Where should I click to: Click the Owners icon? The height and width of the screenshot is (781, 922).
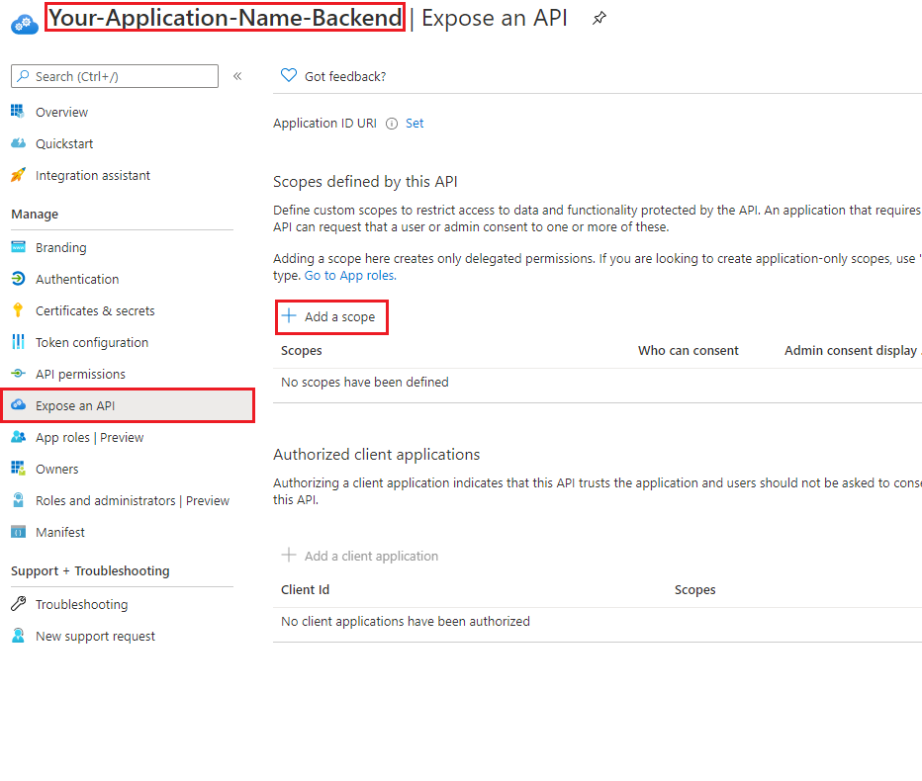pyautogui.click(x=18, y=468)
